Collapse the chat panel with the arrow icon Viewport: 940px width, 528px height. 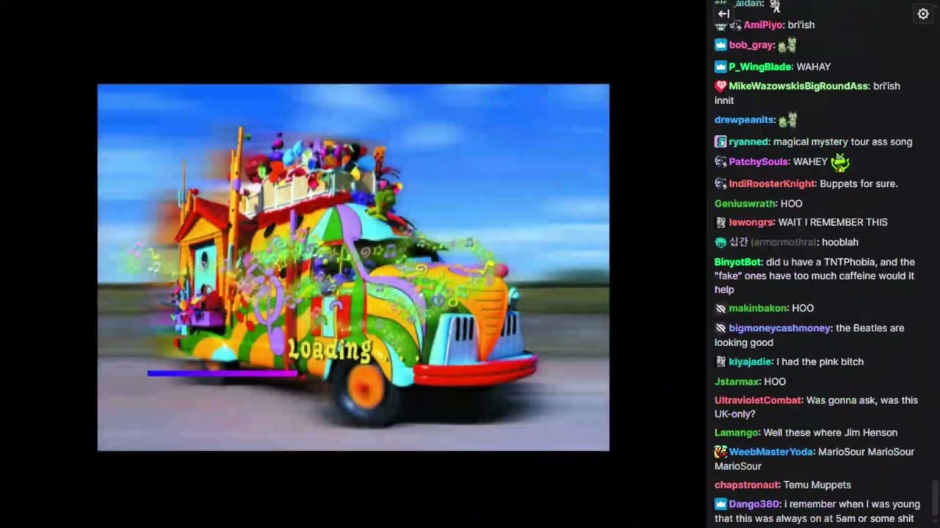(723, 13)
